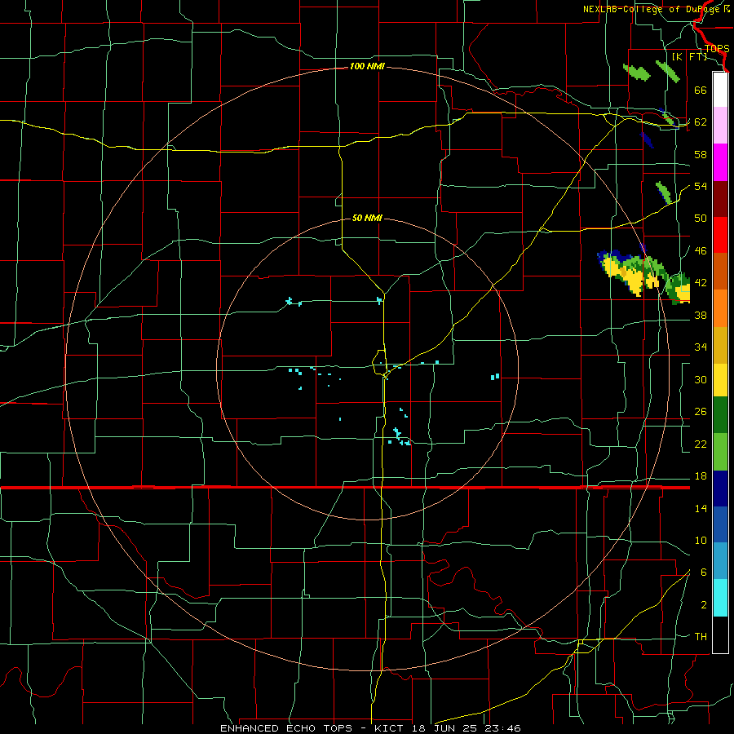734x734 pixels.
Task: Click the '50 NMI' range ring label
Action: [367, 218]
